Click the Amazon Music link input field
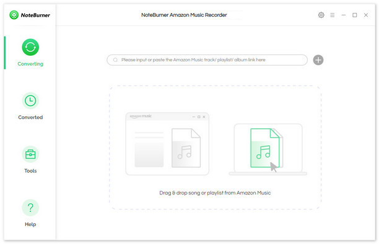This screenshot has height=244, width=379. coord(207,60)
